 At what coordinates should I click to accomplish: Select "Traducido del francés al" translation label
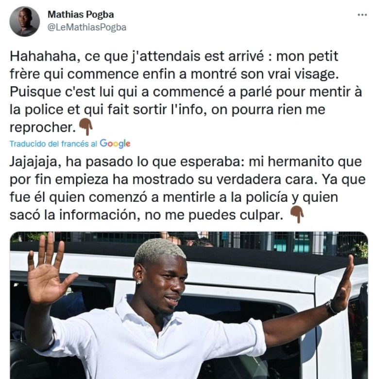tap(53, 144)
